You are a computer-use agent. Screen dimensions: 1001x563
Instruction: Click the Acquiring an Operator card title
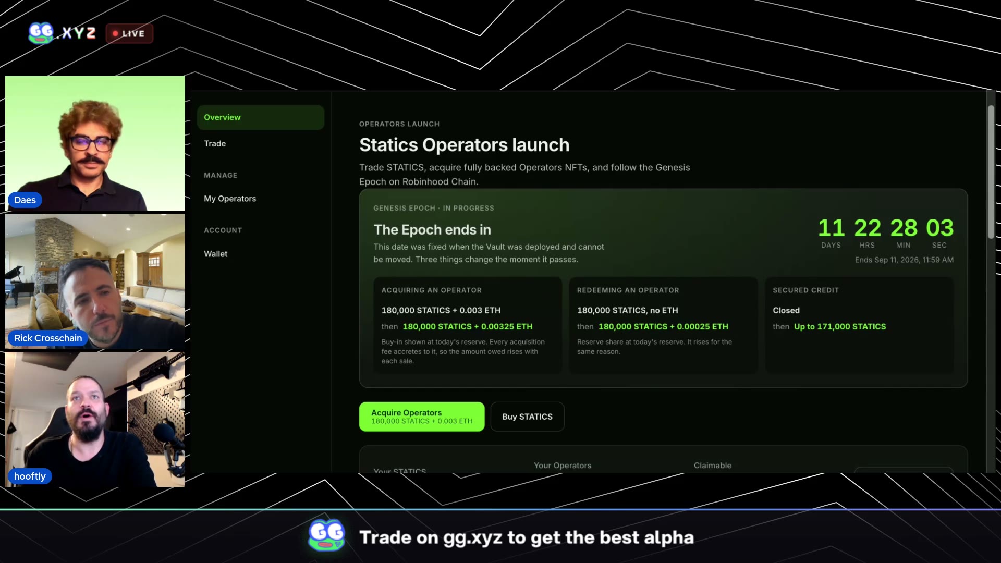[x=431, y=290]
